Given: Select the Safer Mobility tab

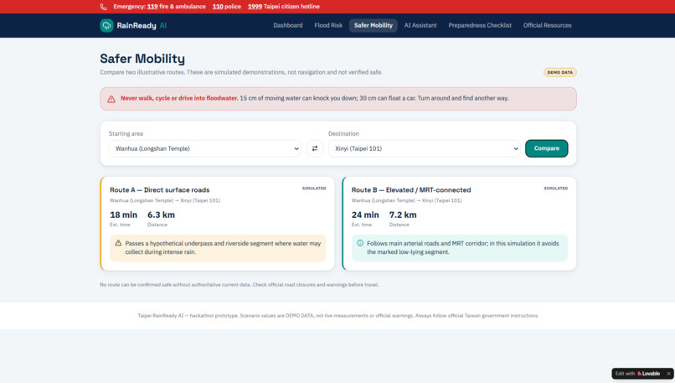Looking at the screenshot, I should (x=374, y=25).
